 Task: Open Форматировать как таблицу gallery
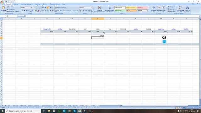[110, 9]
